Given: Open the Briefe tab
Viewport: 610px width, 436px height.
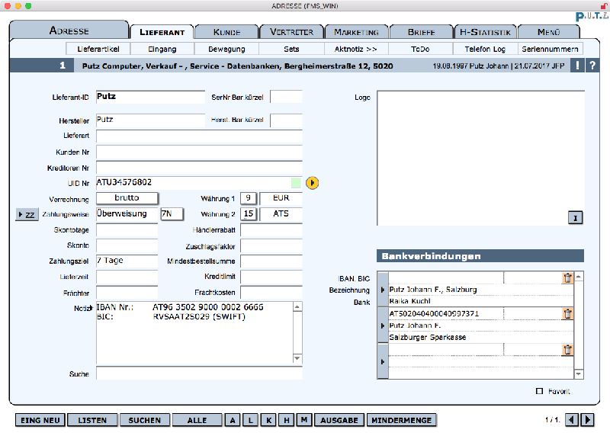Looking at the screenshot, I should pos(422,32).
